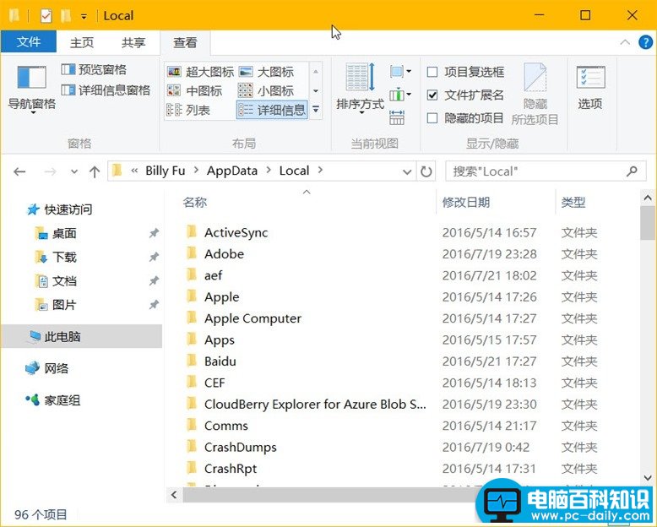Uncheck File name extensions (文件扩展名)
The width and height of the screenshot is (657, 527).
coord(432,95)
